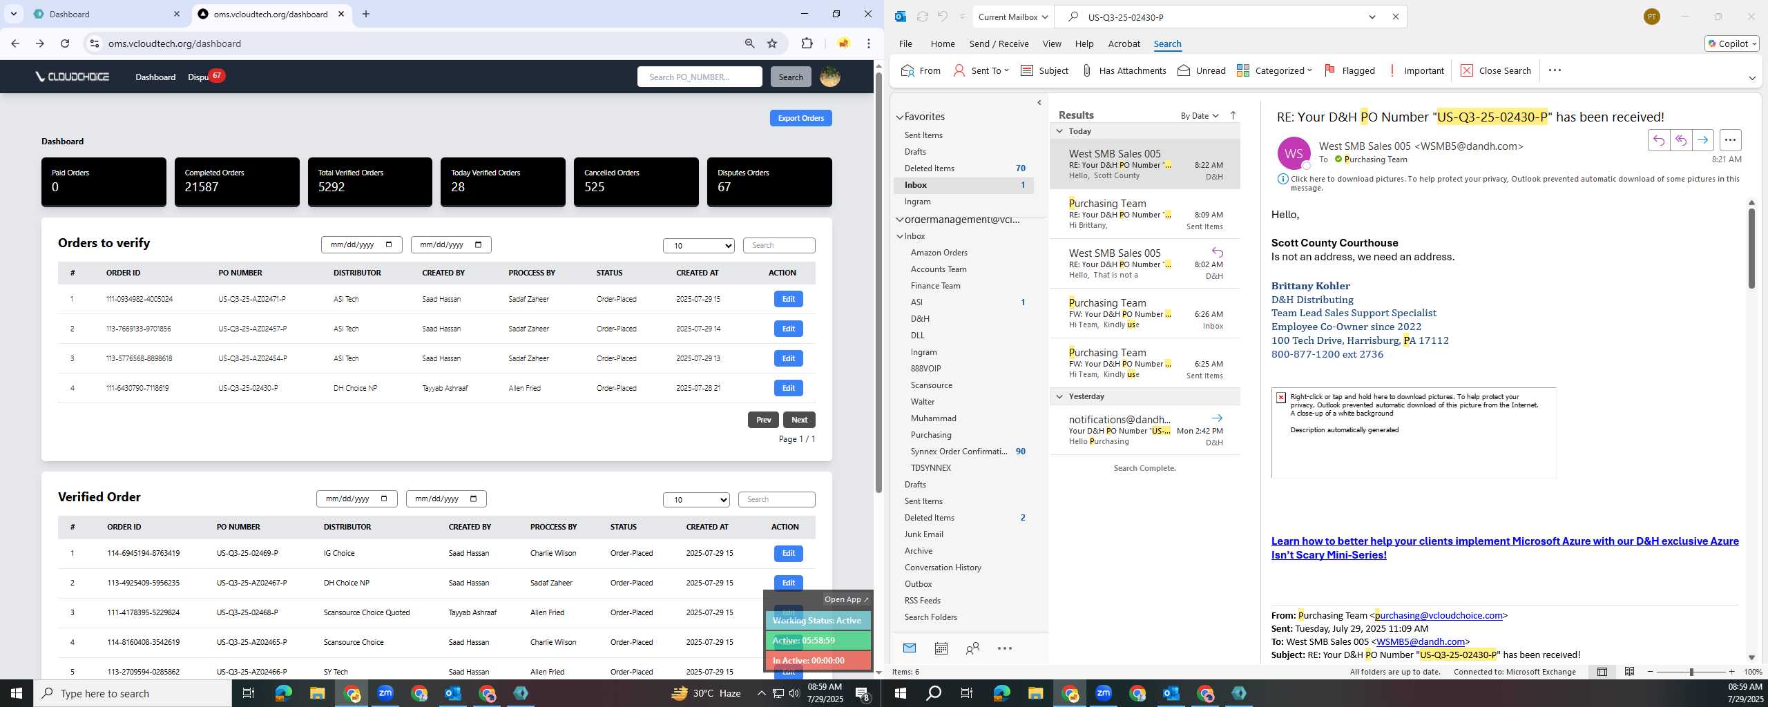Open the Send / Receive tab
The image size is (1768, 707).
999,43
